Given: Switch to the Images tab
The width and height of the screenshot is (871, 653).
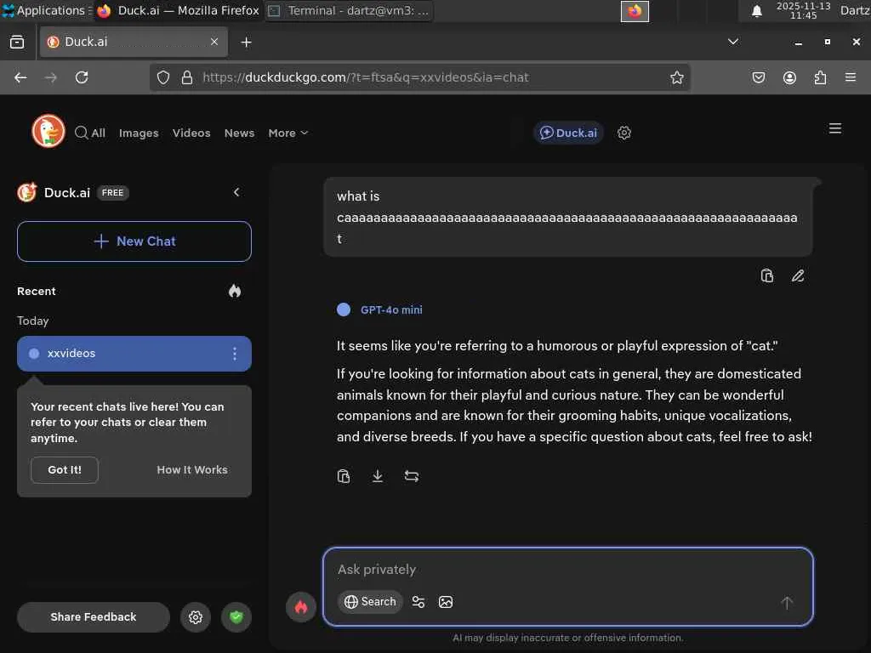Looking at the screenshot, I should pos(139,133).
